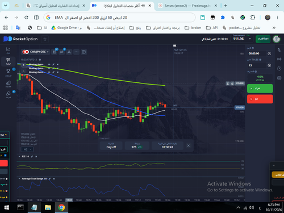Close the tournament info bar
This screenshot has width=284, height=213.
[x=189, y=145]
